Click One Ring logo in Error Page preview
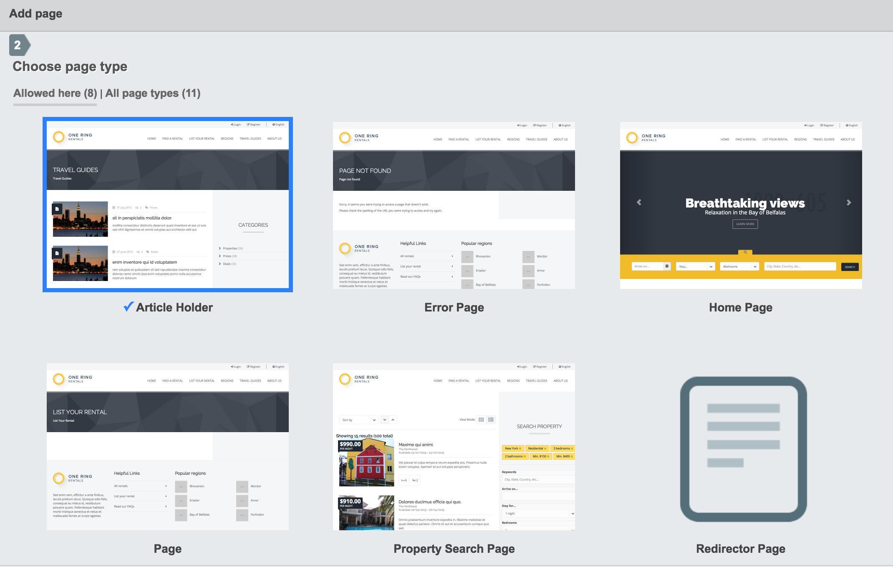893x567 pixels. (x=345, y=138)
